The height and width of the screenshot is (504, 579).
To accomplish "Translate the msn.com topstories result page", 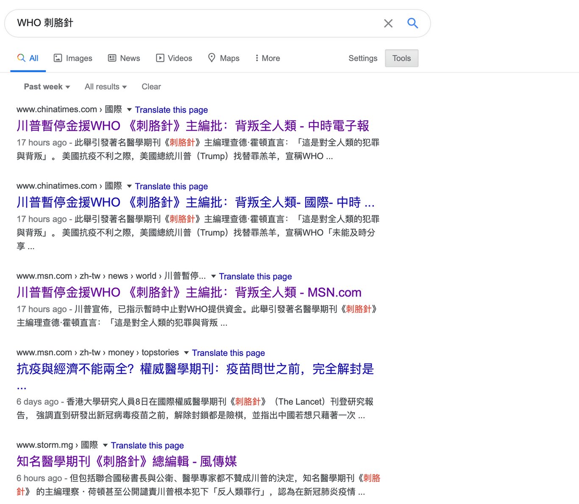I will point(228,353).
